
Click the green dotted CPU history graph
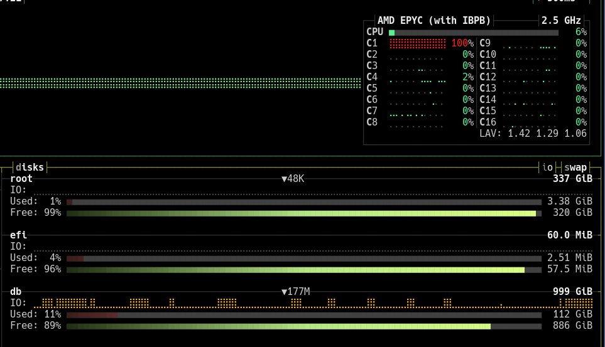(180, 83)
